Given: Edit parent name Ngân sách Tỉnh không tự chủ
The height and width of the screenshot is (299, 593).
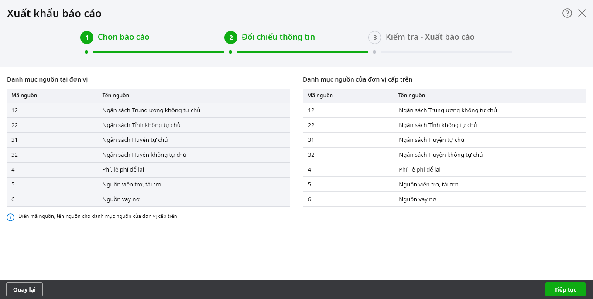Looking at the screenshot, I should (489, 125).
